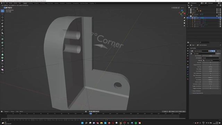
Task: Select the Poly Build tool
Action: point(2,55)
